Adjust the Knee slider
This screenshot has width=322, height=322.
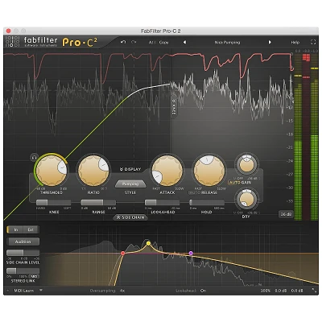tap(53, 202)
